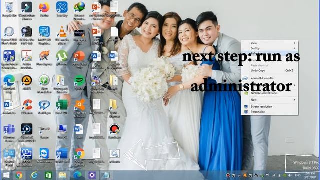Open File Explorer from the taskbar
This screenshot has height=180, width=320.
pos(62,175)
